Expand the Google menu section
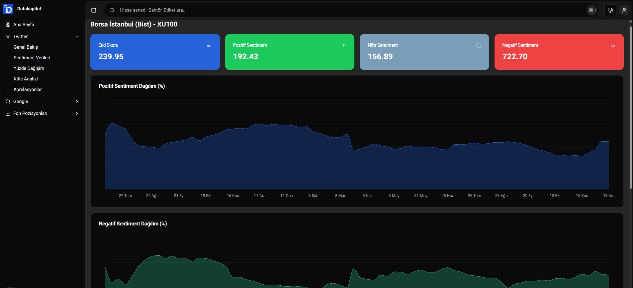This screenshot has height=288, width=633. (77, 102)
